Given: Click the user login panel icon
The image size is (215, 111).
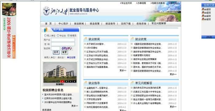Looking at the screenshot, I should coord(46,30).
